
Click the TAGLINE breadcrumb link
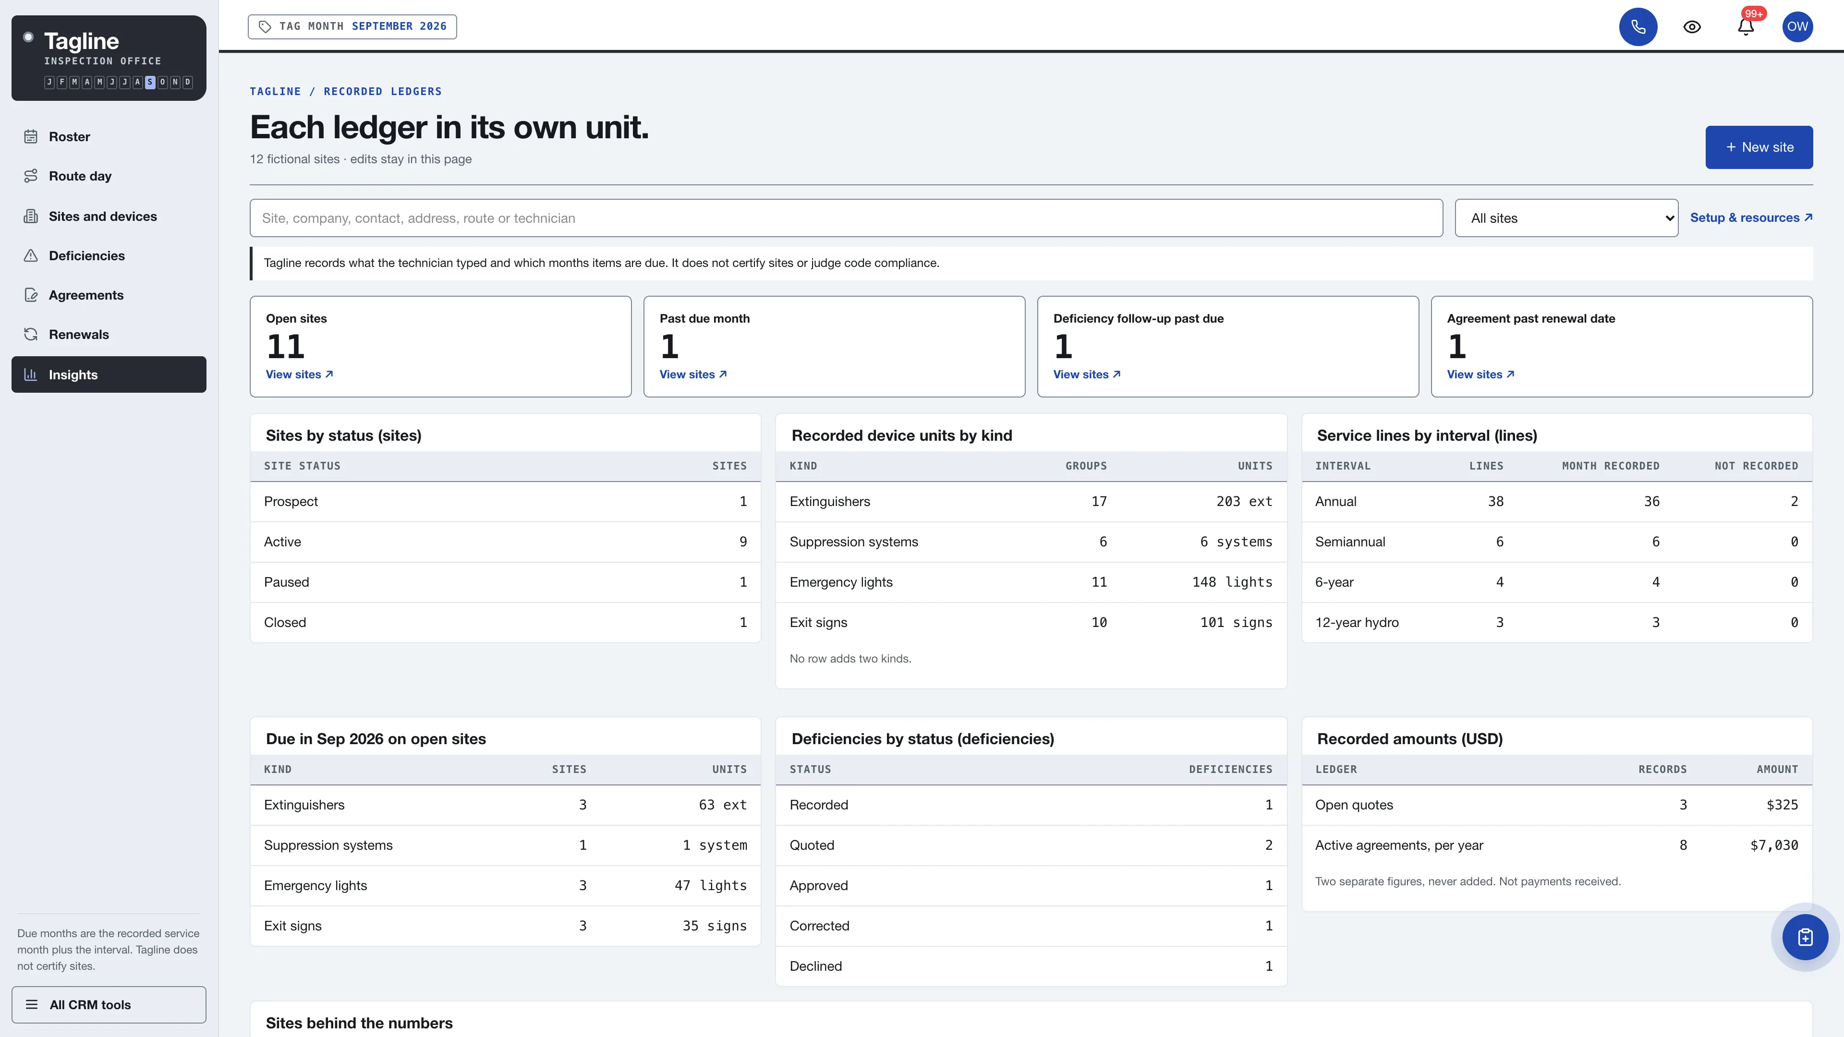click(275, 92)
